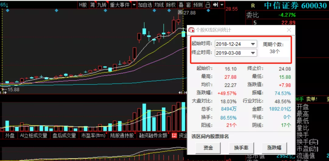Toggle the 简 view in the toolbar
The height and width of the screenshot is (161, 329).
coord(93,5)
